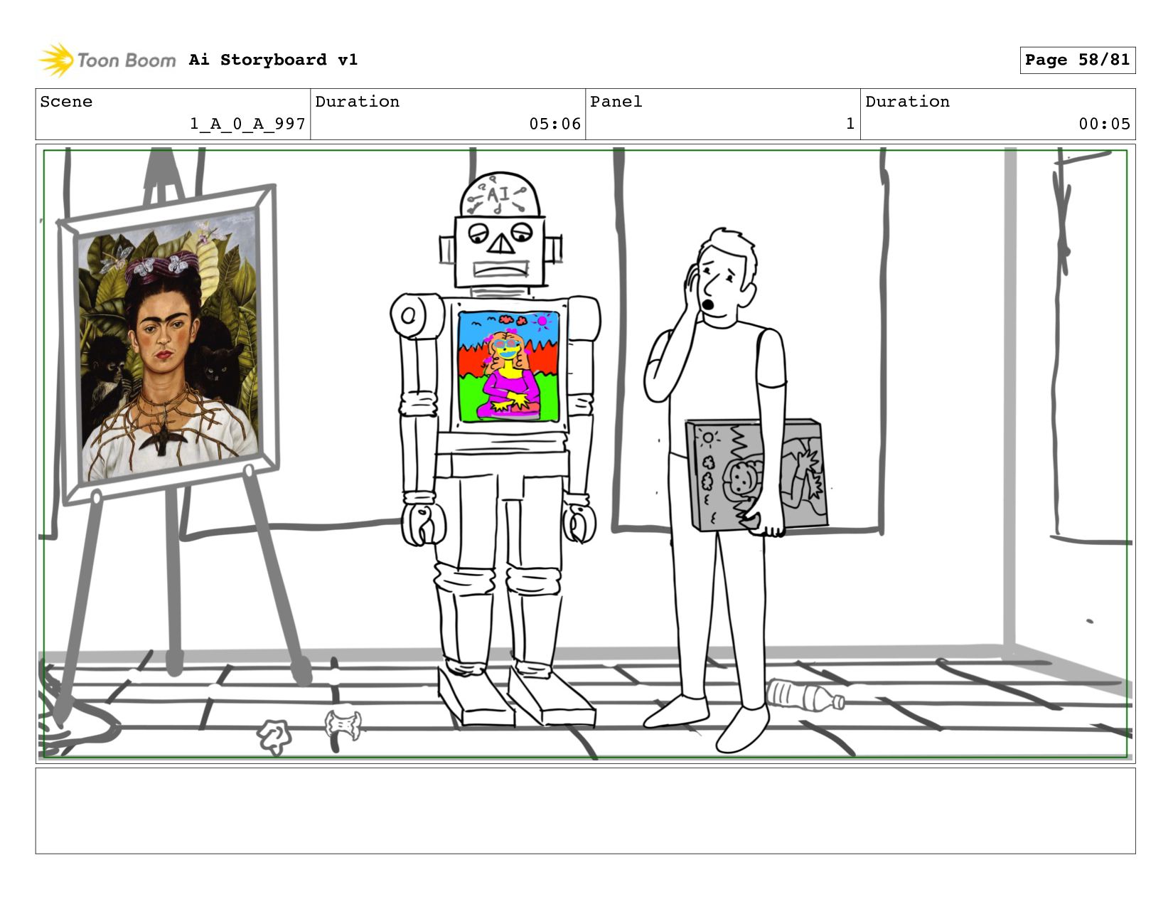1173x907 pixels.
Task: Click the Frida portrait painting on easel
Action: [169, 346]
